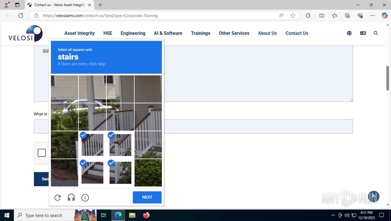
Task: Open a new browser tab
Action: [100, 5]
